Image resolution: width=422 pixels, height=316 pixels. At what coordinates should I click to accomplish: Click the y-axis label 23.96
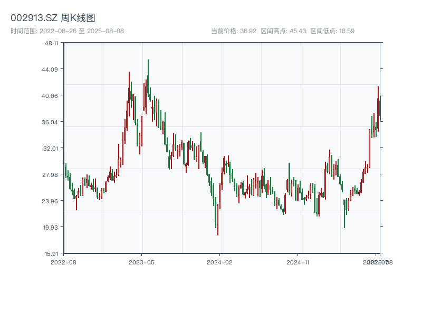pyautogui.click(x=50, y=201)
